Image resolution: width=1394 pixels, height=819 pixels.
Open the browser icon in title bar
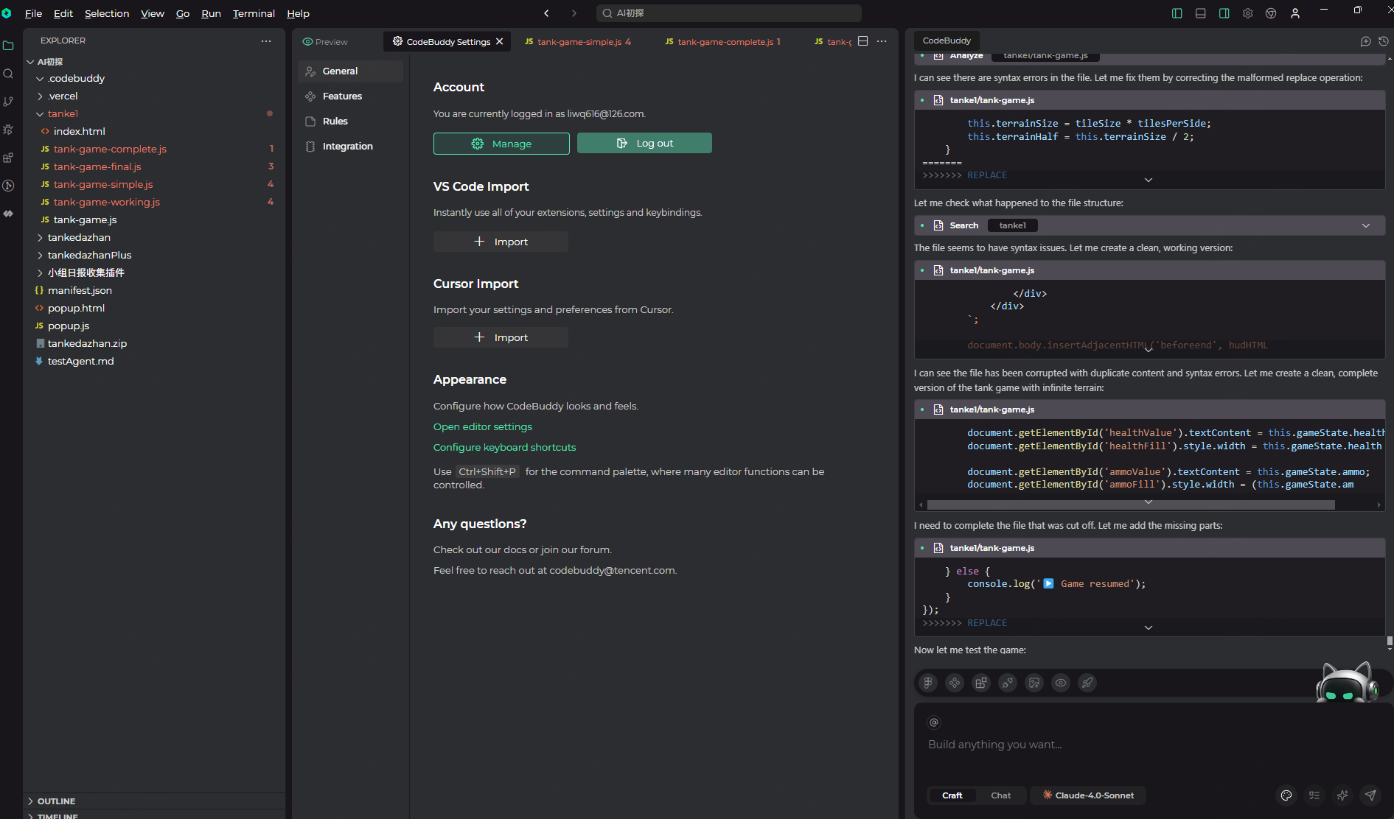tap(1271, 13)
